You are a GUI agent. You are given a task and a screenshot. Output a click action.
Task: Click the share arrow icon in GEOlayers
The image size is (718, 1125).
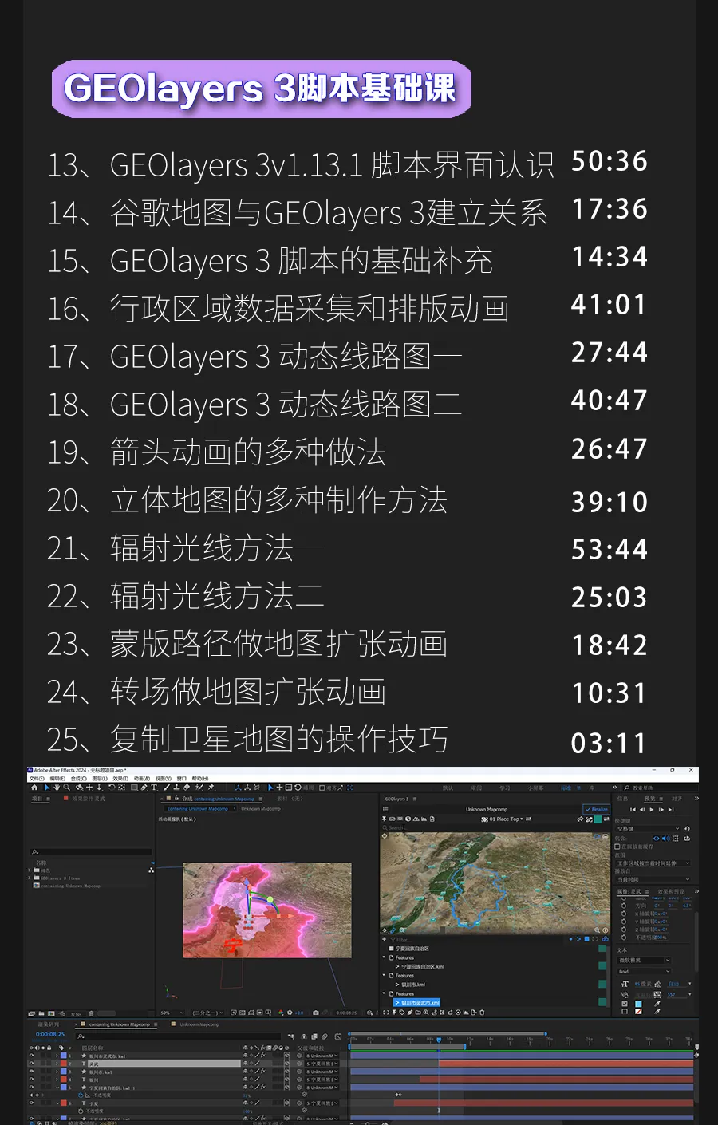[580, 819]
